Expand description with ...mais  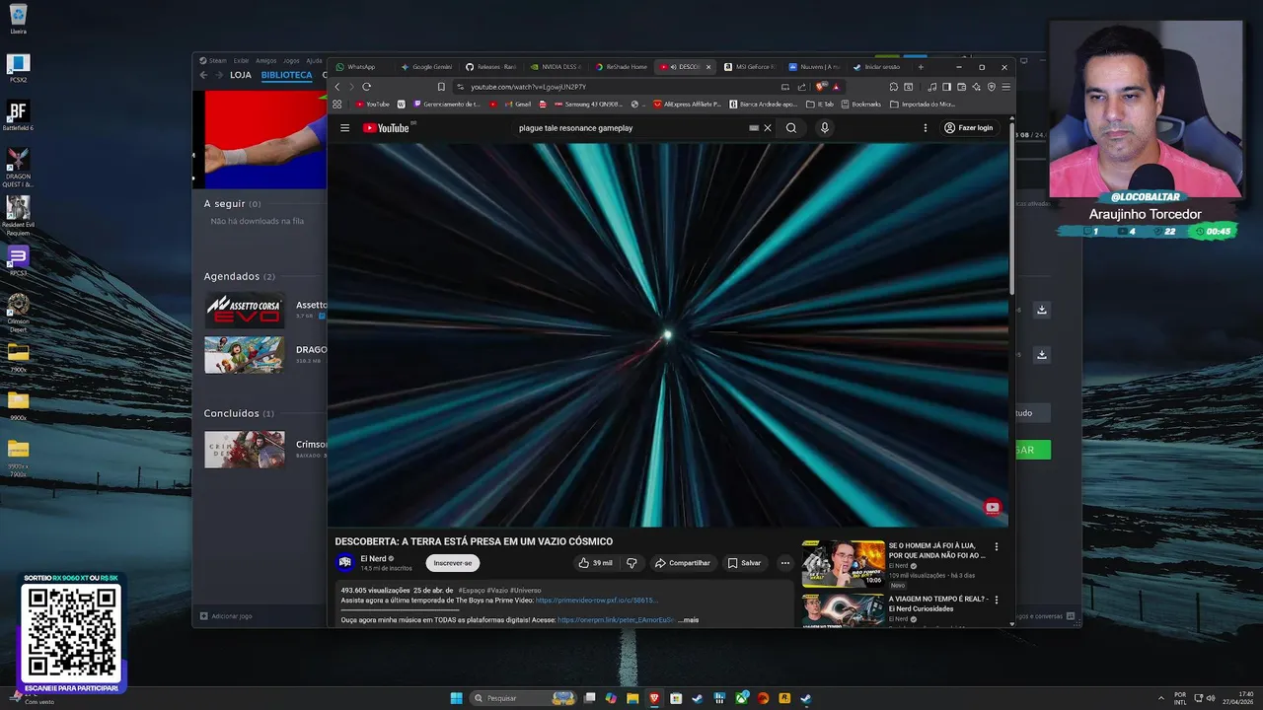point(689,620)
